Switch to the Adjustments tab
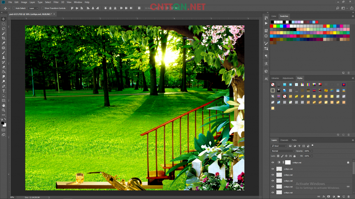355x199 pixels. click(x=288, y=78)
